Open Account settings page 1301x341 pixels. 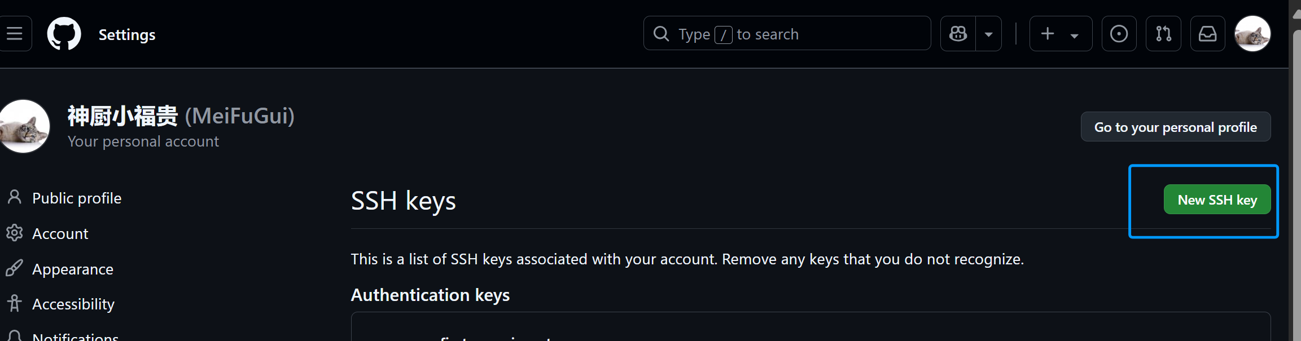pyautogui.click(x=60, y=233)
